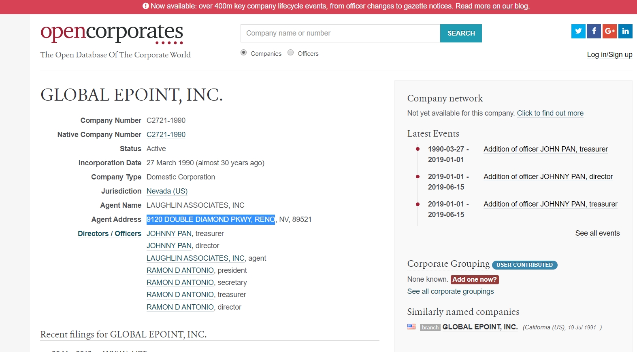637x352 pixels.
Task: Open 'See all events' link
Action: coord(597,233)
